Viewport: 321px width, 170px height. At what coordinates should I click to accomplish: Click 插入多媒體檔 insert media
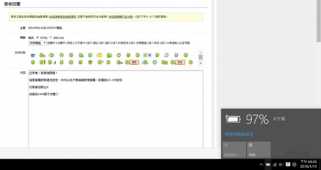coord(139,43)
